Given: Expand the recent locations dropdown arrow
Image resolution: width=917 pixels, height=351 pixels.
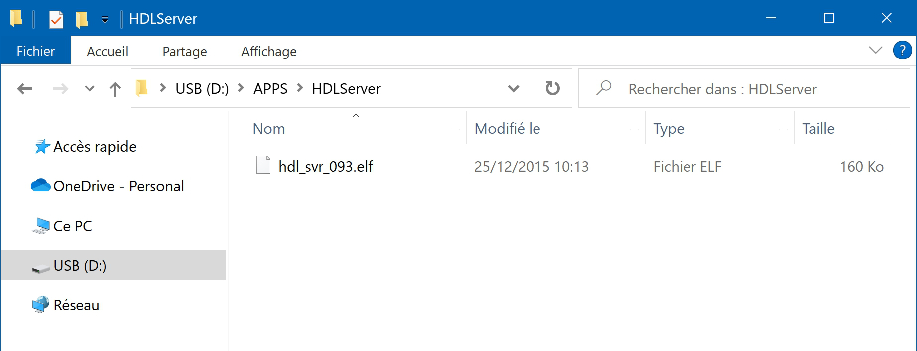Looking at the screenshot, I should (89, 89).
